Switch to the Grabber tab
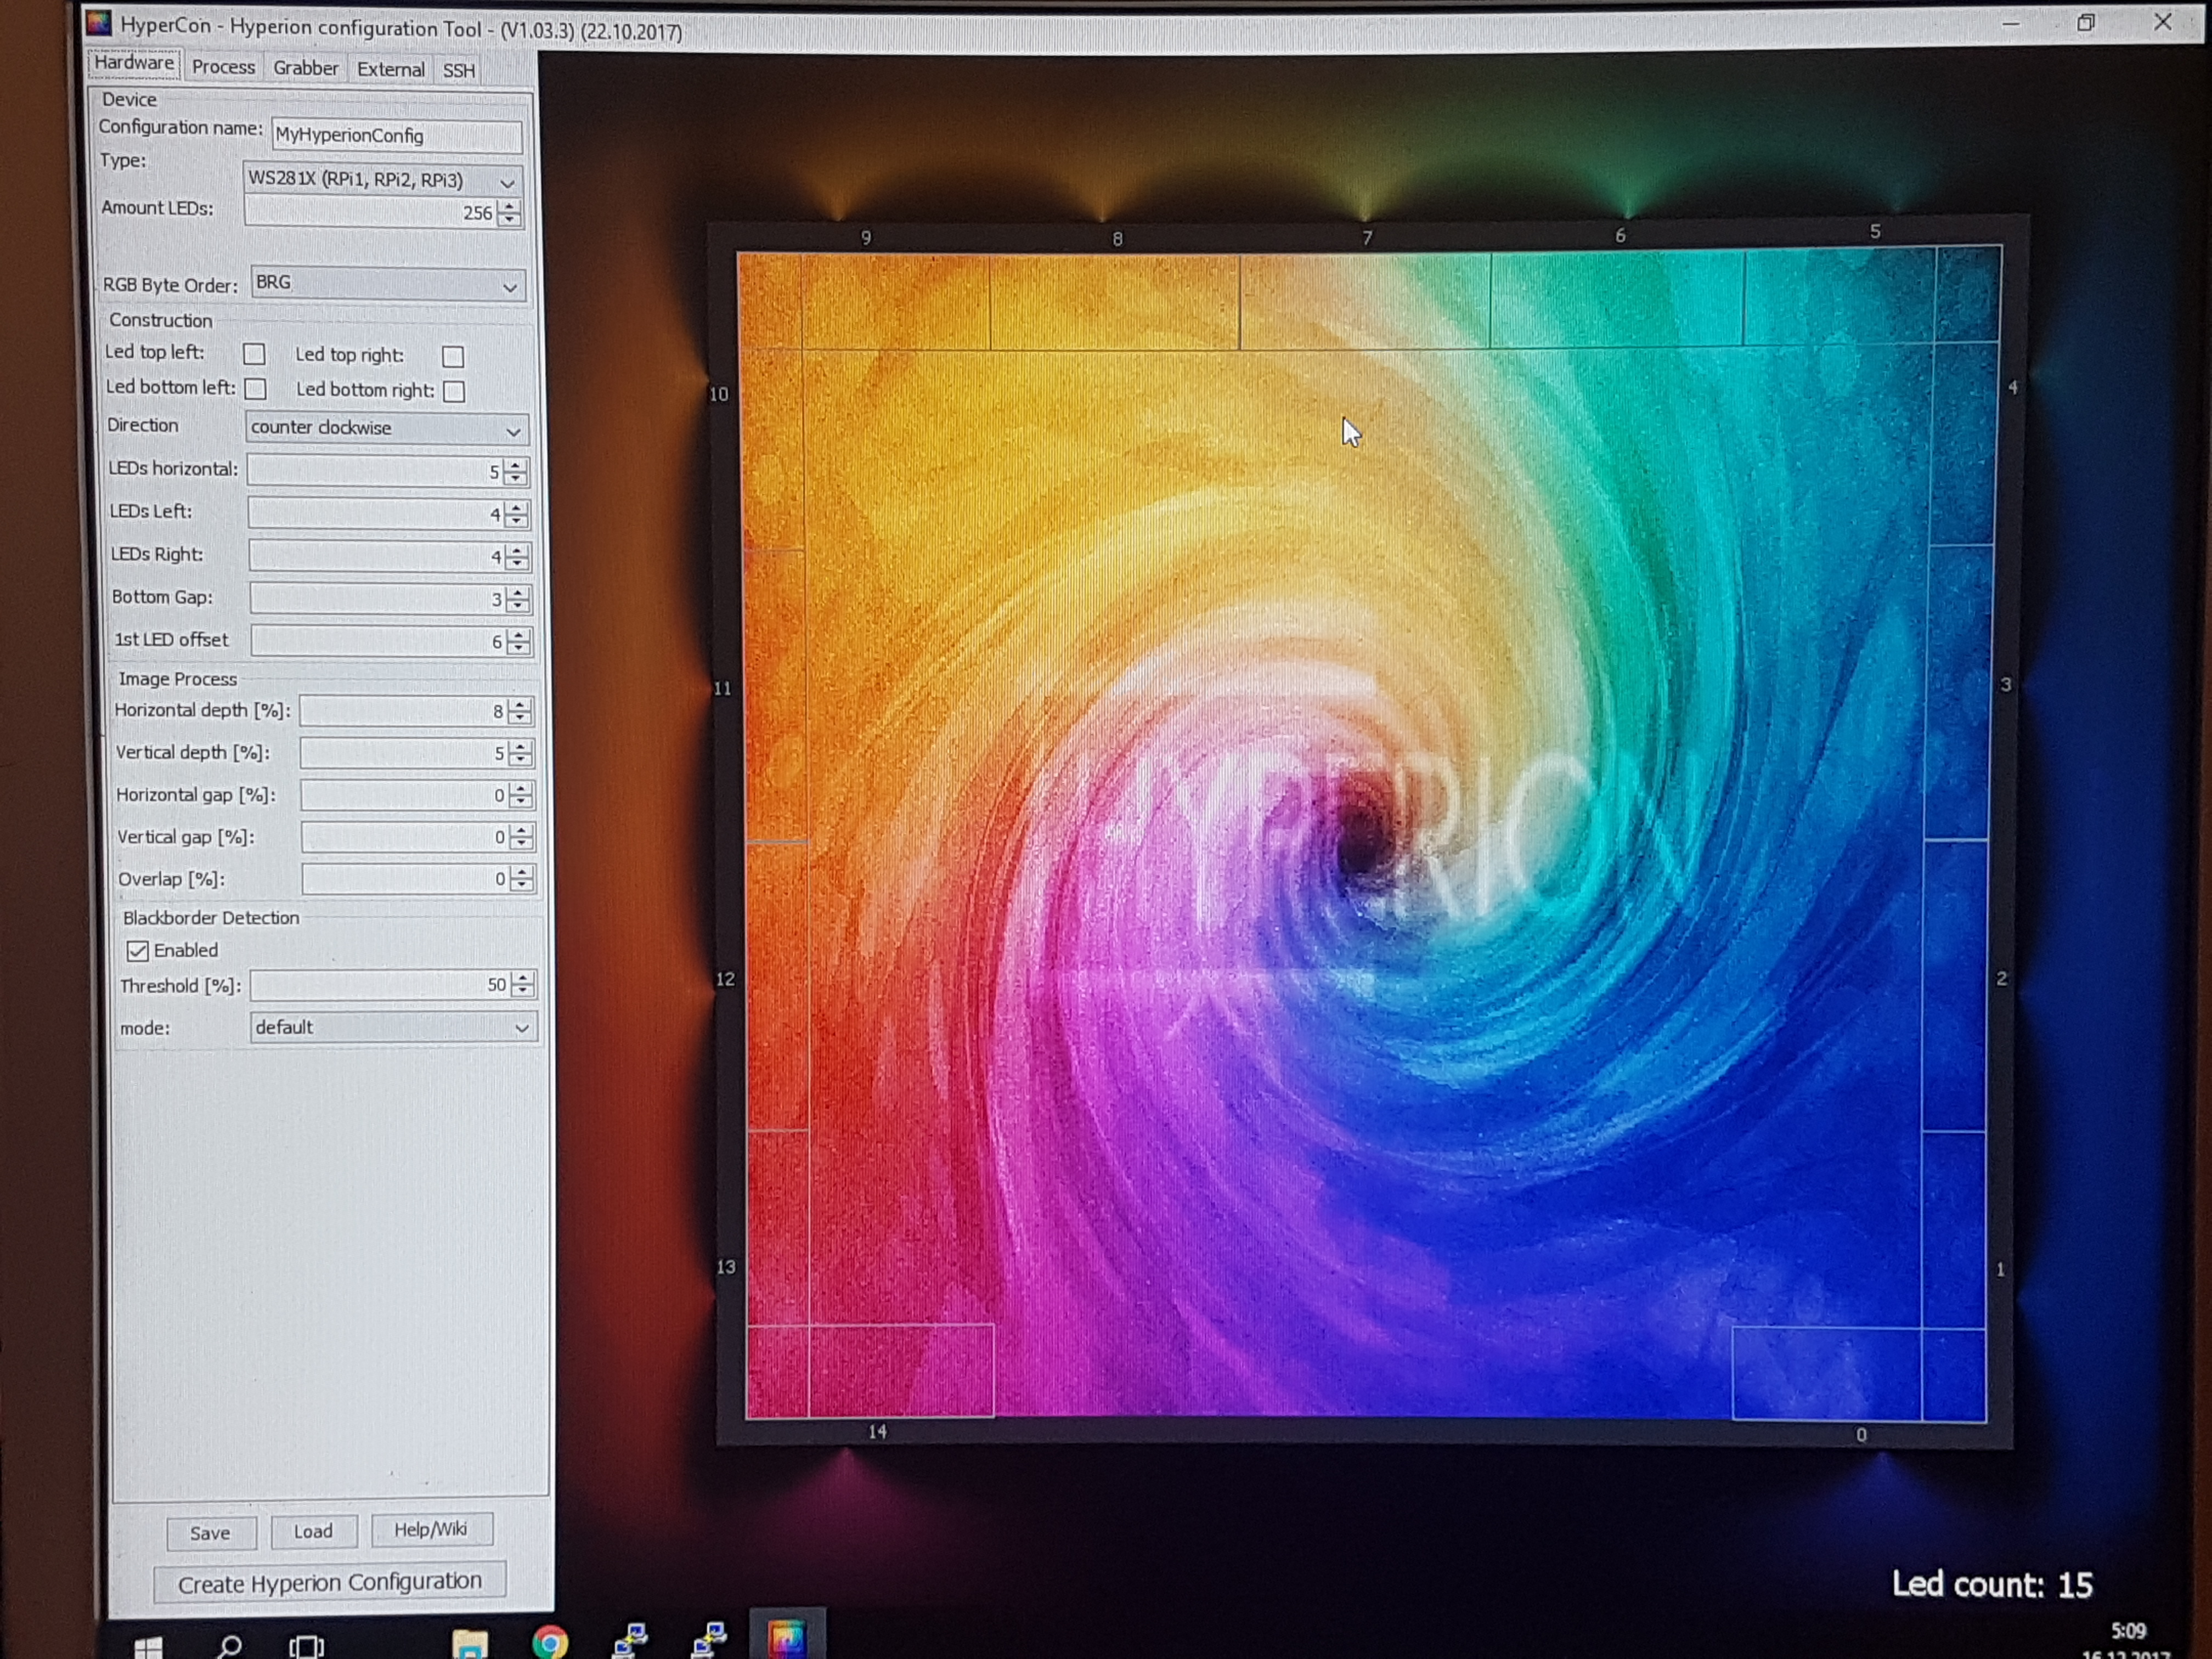 coord(305,68)
